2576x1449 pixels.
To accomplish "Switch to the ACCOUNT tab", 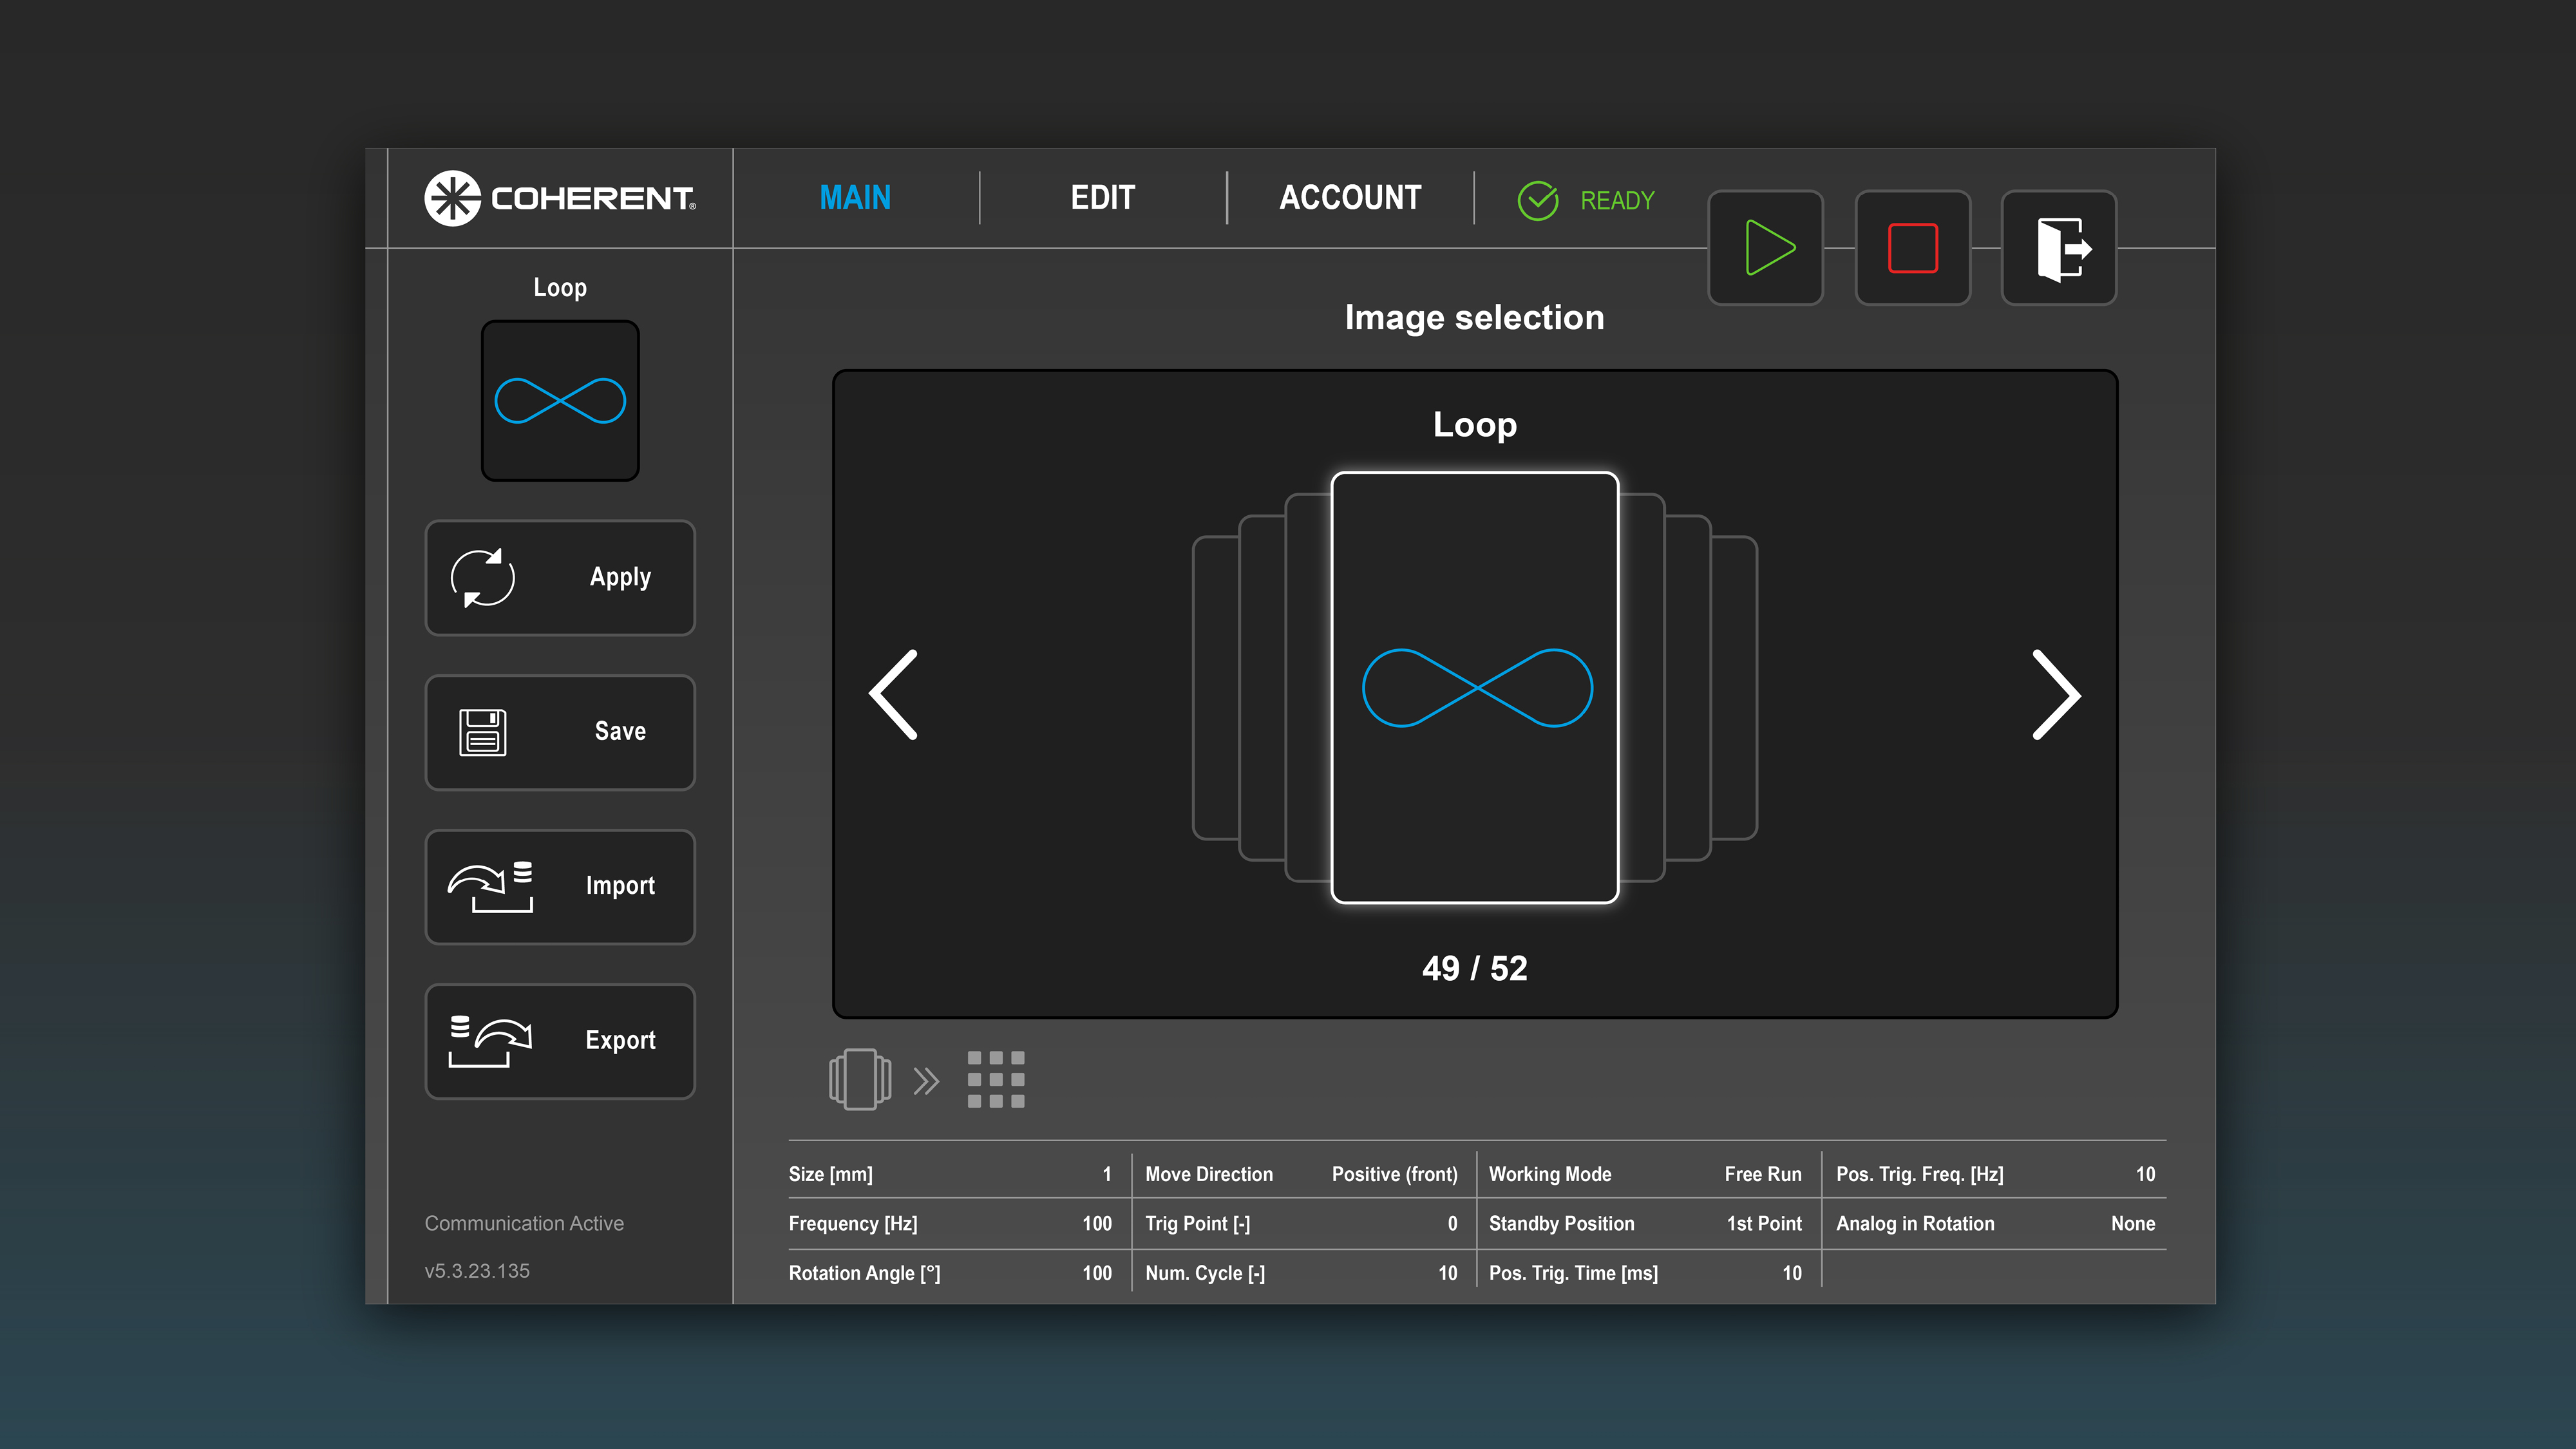I will click(1349, 198).
